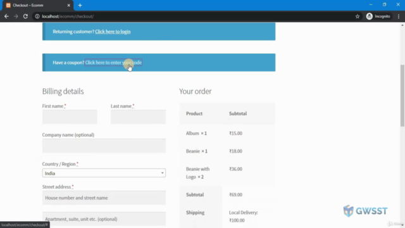Viewport: 405px width, 228px height.
Task: Select the 'Album × 1' product row text
Action: coord(196,134)
